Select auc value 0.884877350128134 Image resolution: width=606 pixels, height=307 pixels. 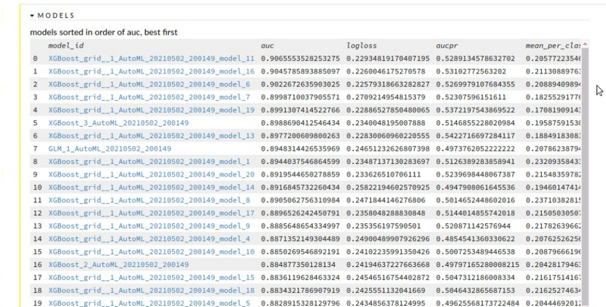[298, 265]
